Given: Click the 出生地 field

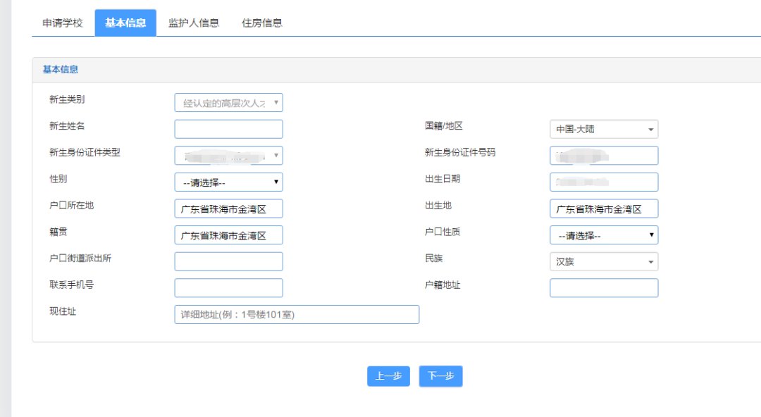Looking at the screenshot, I should 604,208.
